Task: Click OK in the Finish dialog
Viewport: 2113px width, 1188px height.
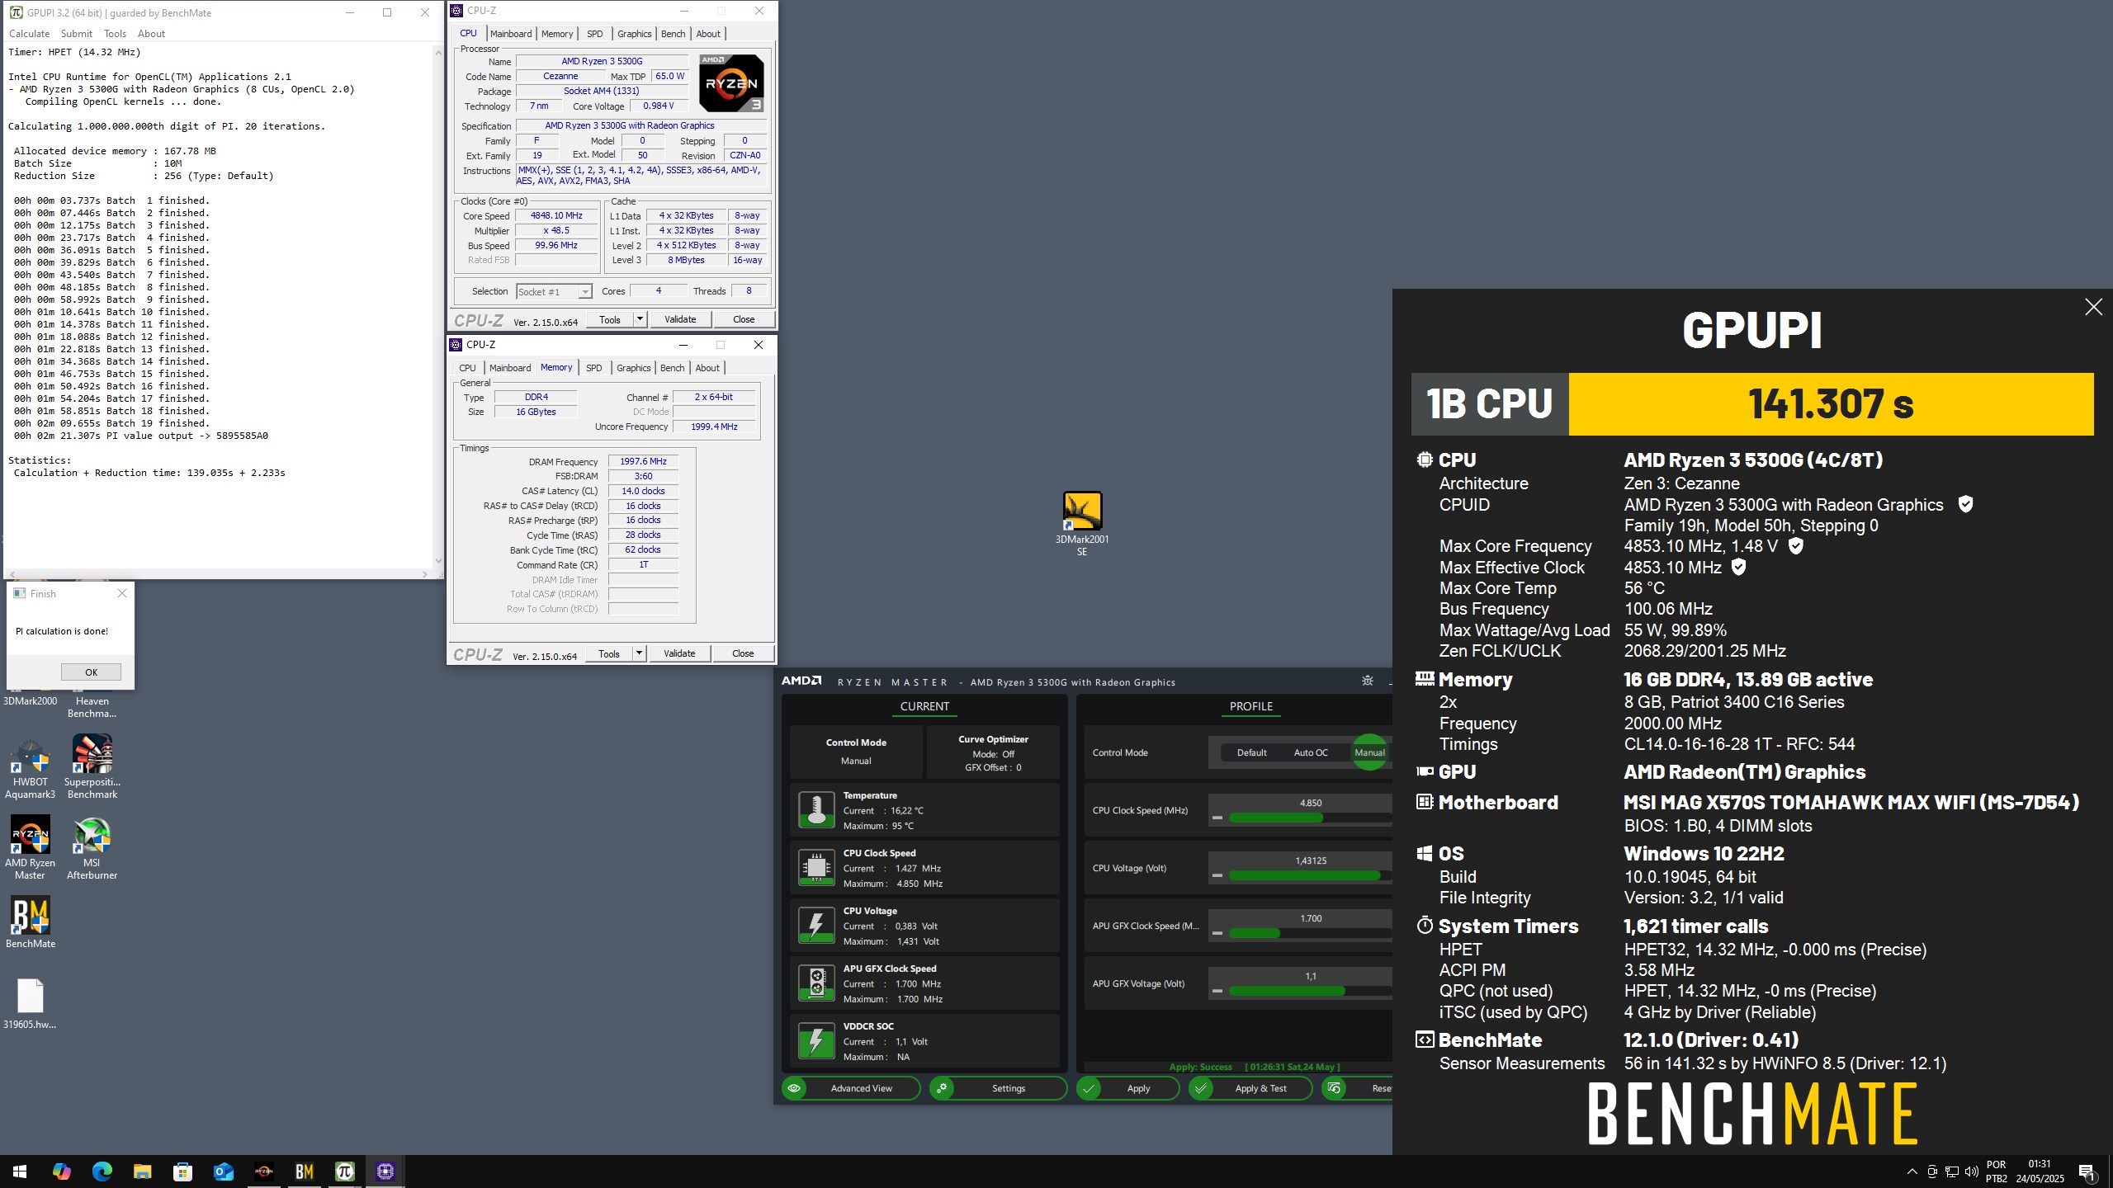Action: [91, 672]
